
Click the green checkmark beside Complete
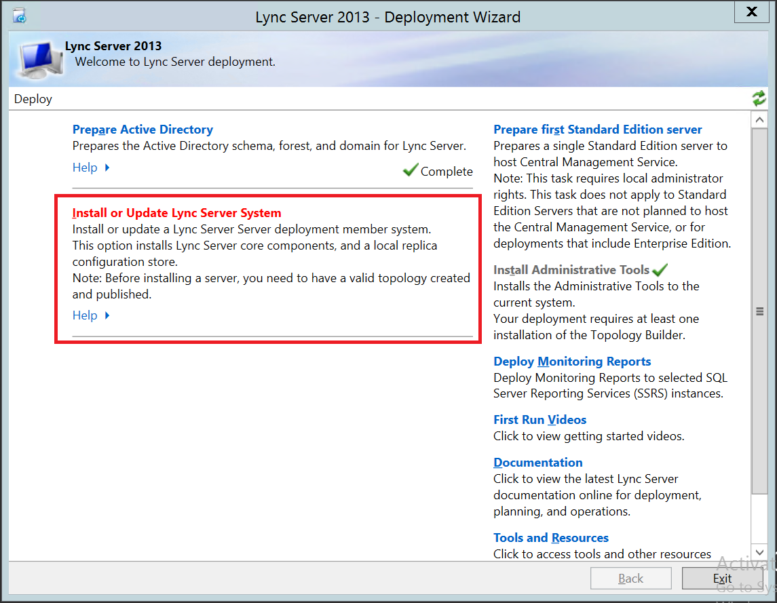click(x=411, y=170)
